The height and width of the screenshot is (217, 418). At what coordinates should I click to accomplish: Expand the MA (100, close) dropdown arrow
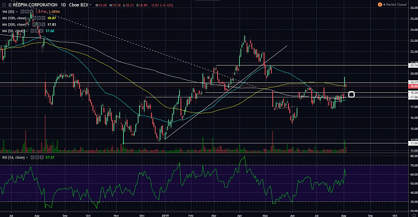(x=28, y=18)
